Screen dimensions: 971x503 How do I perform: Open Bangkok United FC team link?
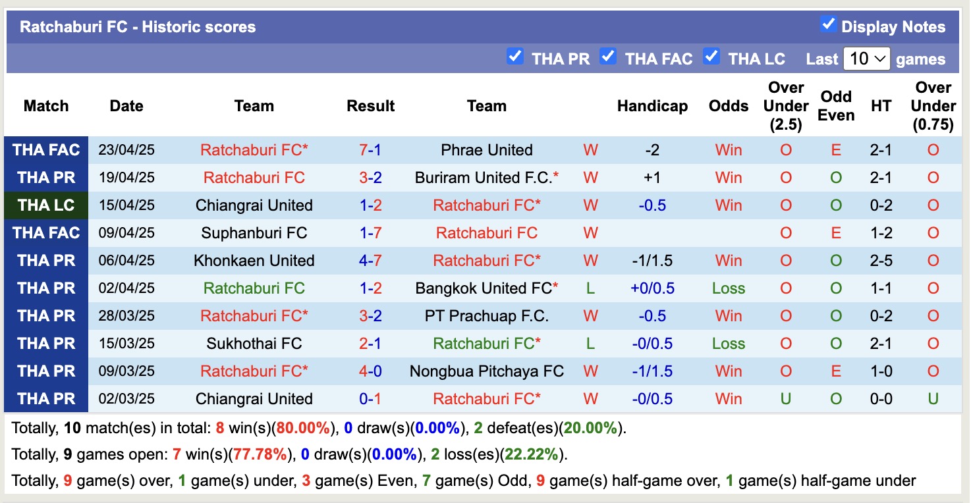tap(486, 288)
